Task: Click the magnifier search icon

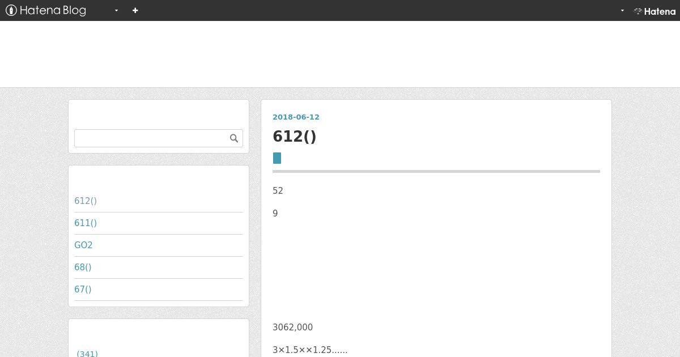Action: tap(234, 138)
